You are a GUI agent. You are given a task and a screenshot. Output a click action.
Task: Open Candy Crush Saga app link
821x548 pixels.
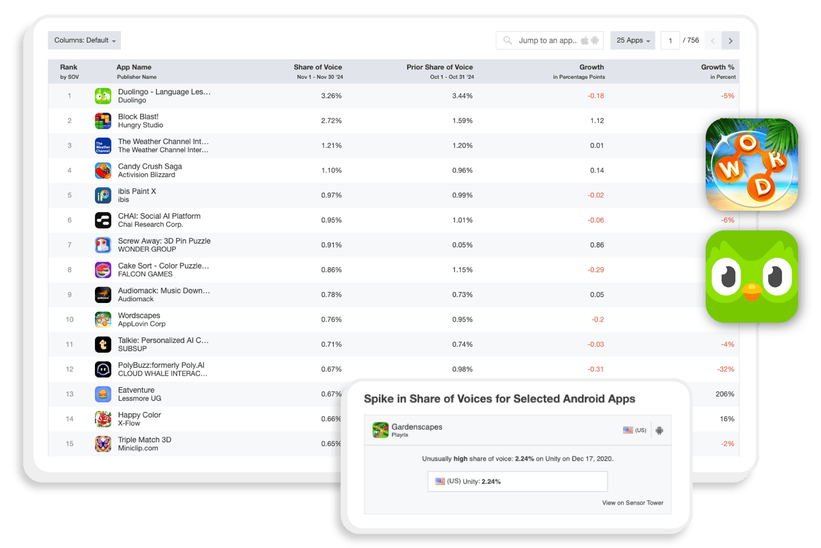(150, 166)
